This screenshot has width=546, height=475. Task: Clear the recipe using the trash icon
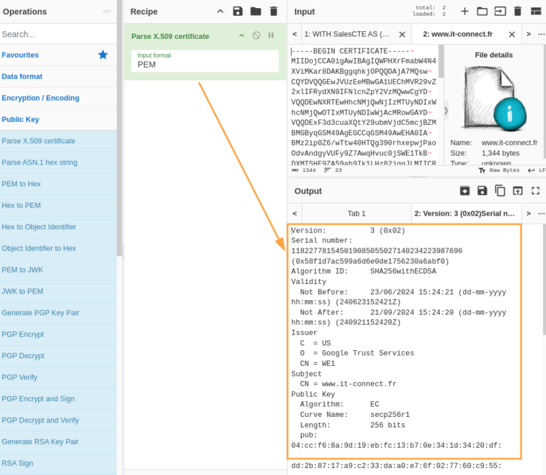coord(275,12)
